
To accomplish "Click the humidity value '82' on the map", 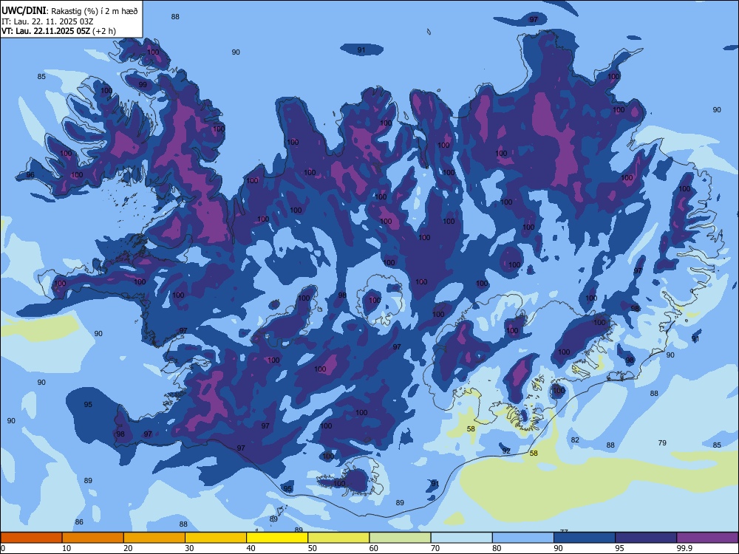I will tap(575, 440).
